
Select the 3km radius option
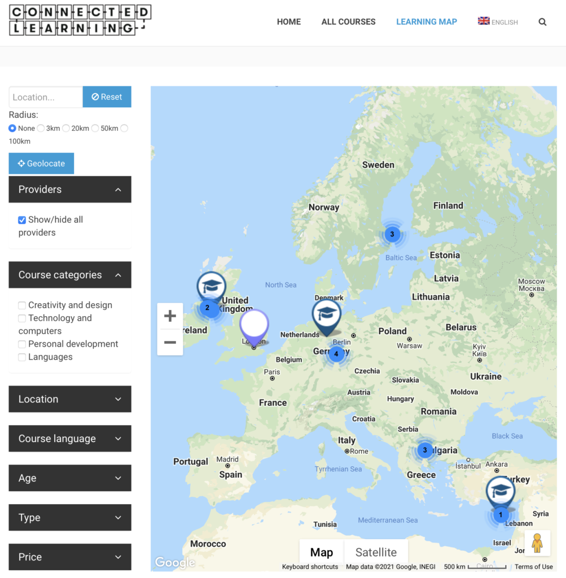[41, 128]
